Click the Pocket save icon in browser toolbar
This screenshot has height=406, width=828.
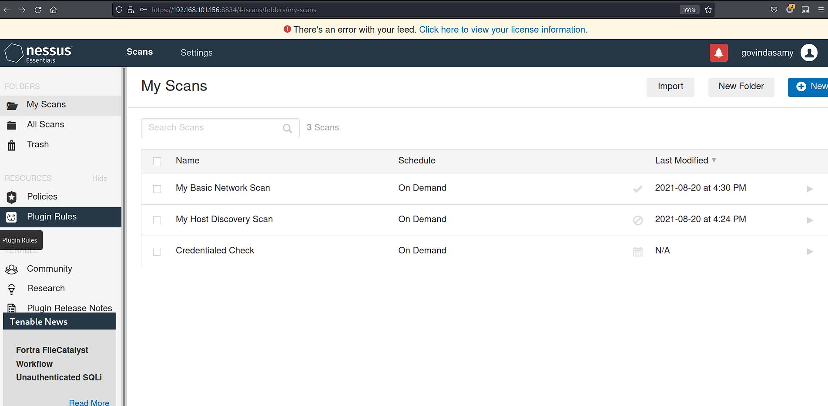pos(774,10)
